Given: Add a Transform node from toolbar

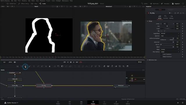Looking at the screenshot, I should pyautogui.click(x=70, y=66).
